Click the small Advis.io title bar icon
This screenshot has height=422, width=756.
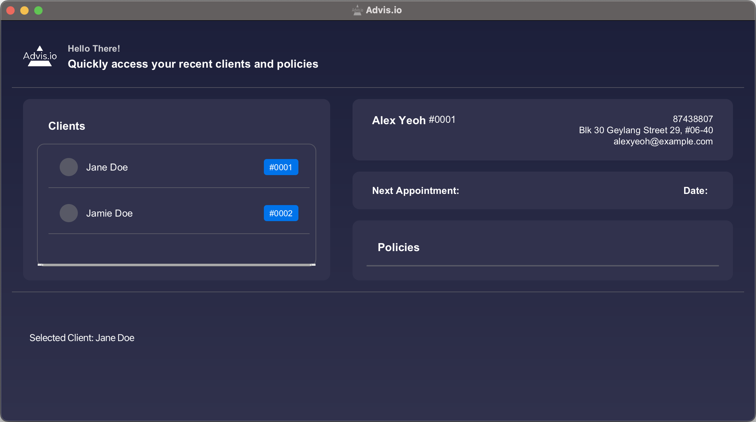pyautogui.click(x=357, y=10)
